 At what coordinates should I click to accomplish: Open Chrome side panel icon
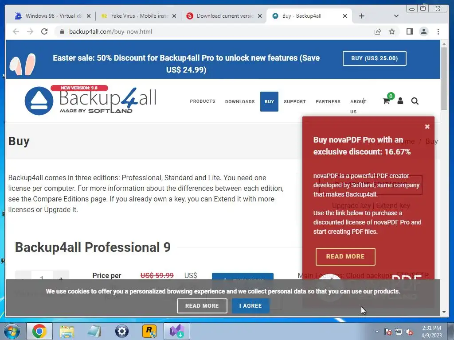409,31
